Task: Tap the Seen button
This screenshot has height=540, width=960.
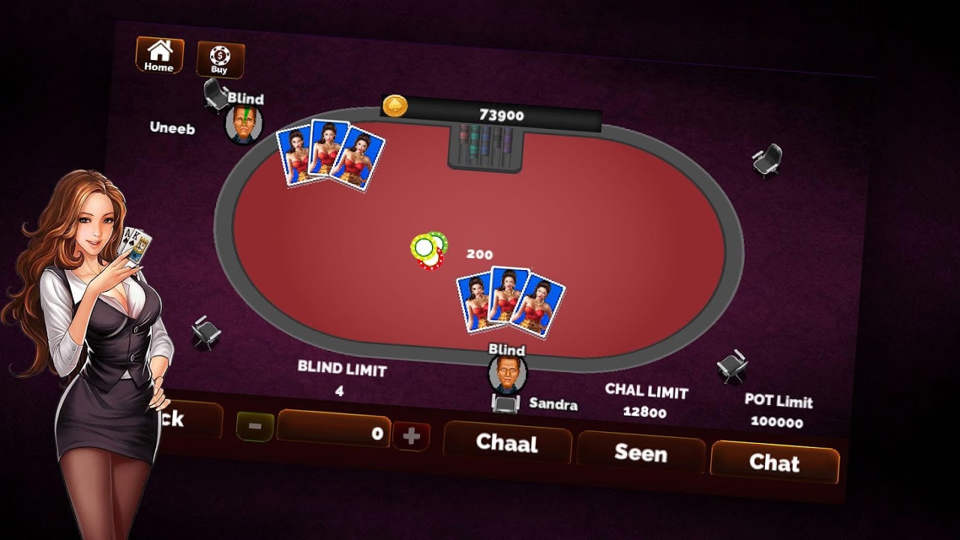Action: (641, 452)
